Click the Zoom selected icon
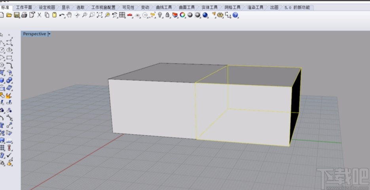Image resolution: width=370 pixels, height=190 pixels. [x=107, y=15]
